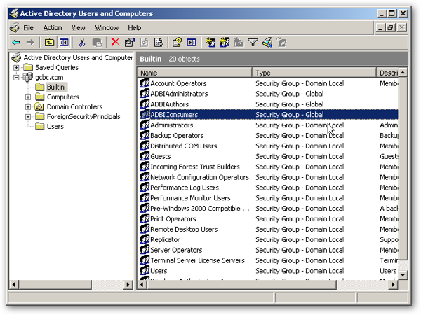Select the ADBIAdministrators group icon
The width and height of the screenshot is (421, 315).
pyautogui.click(x=145, y=94)
